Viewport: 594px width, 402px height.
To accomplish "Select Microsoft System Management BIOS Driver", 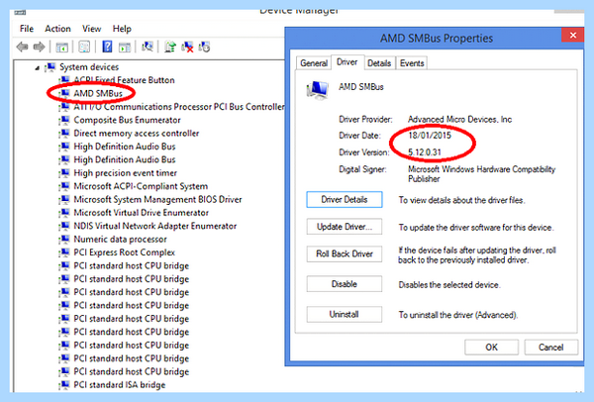I will tap(157, 200).
